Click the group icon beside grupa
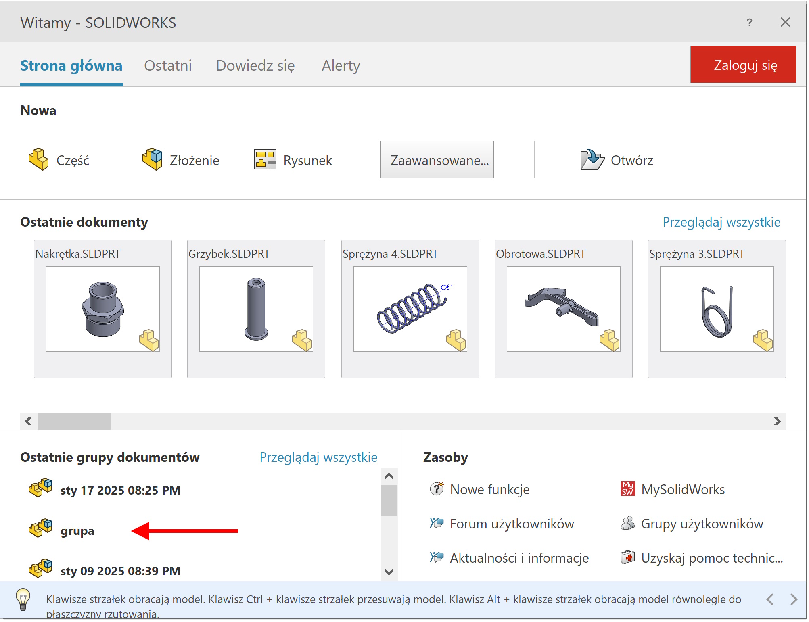The width and height of the screenshot is (809, 622). click(x=40, y=528)
